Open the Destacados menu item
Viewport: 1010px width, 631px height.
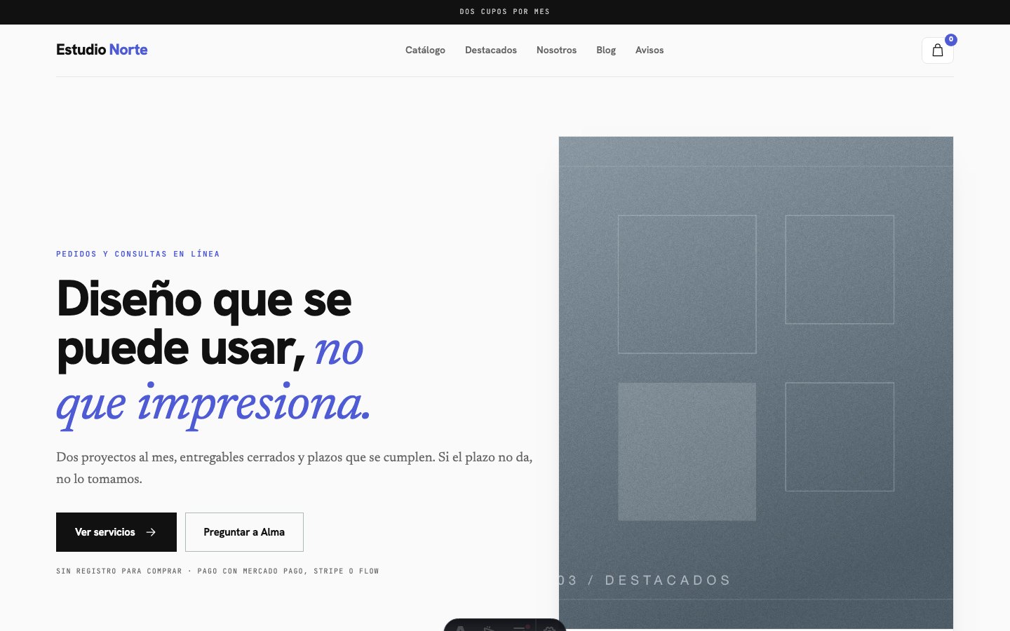[x=491, y=50]
